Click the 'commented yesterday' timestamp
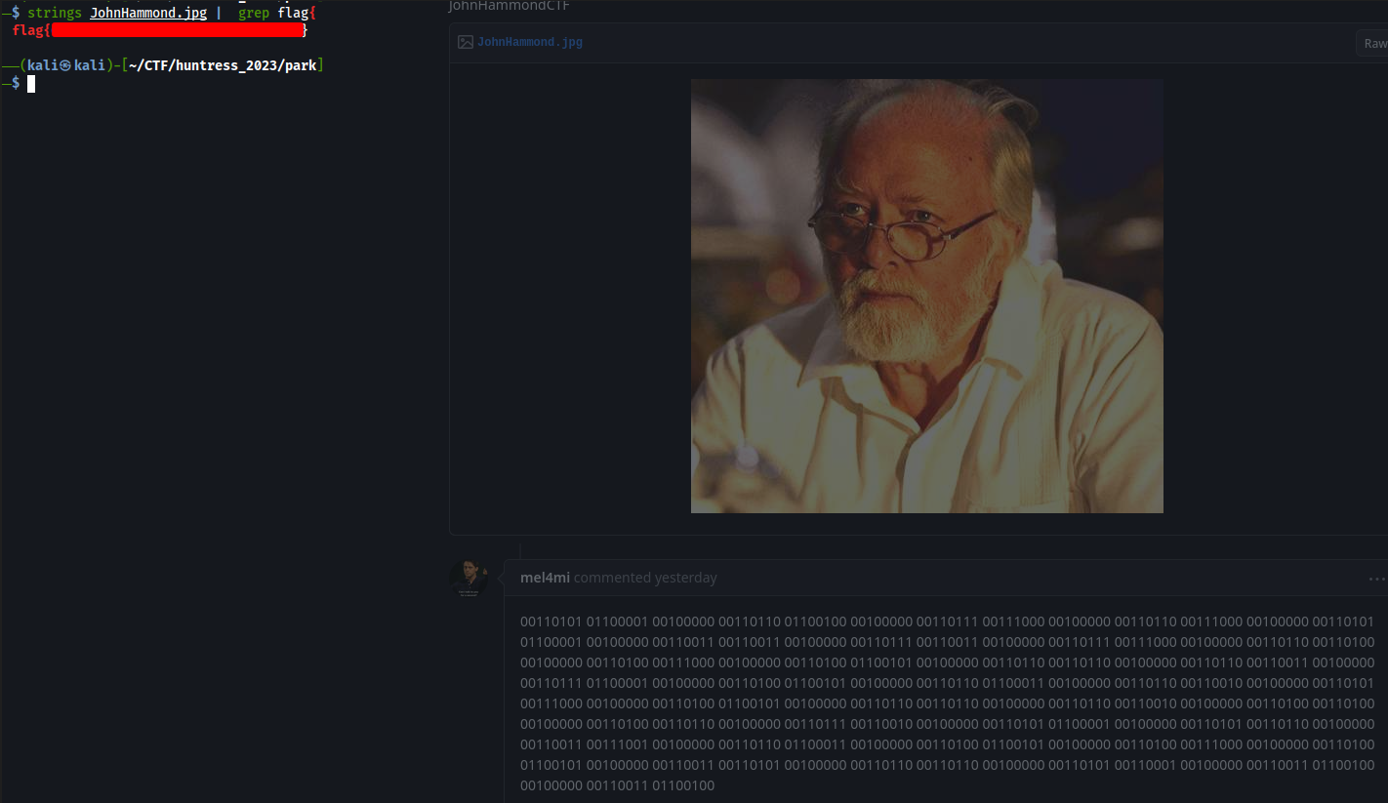This screenshot has width=1388, height=803. [x=645, y=578]
